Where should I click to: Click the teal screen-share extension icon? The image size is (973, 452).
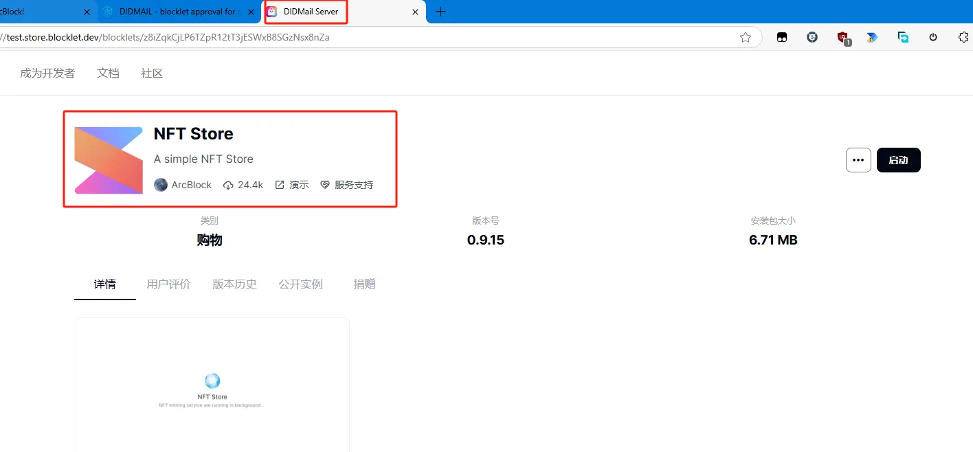(904, 38)
